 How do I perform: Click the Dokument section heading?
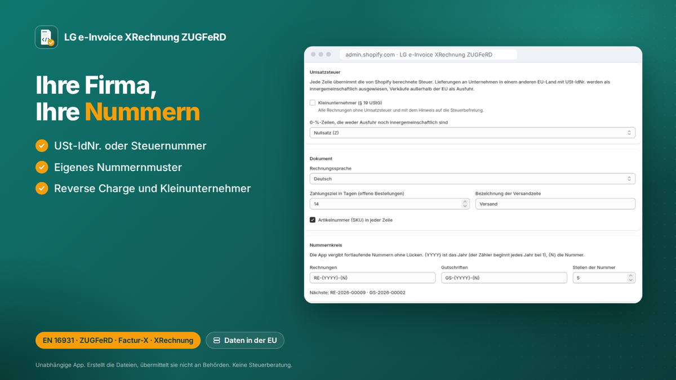point(321,159)
